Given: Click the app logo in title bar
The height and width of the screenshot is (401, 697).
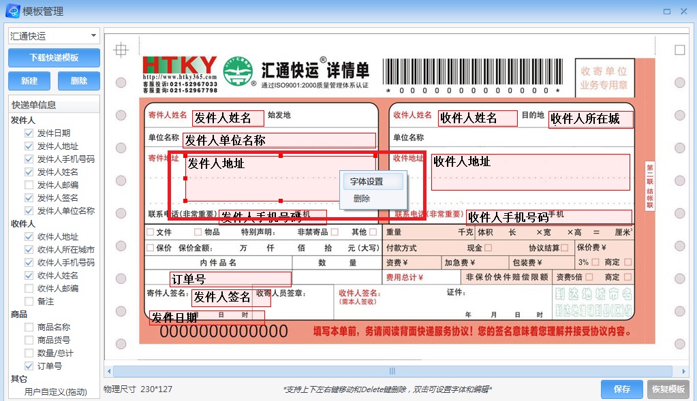Looking at the screenshot, I should click(11, 11).
